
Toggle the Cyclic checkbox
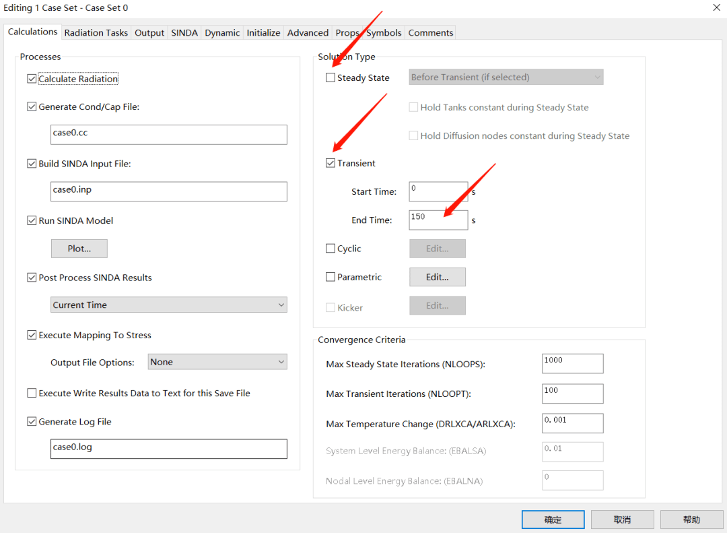coord(331,249)
